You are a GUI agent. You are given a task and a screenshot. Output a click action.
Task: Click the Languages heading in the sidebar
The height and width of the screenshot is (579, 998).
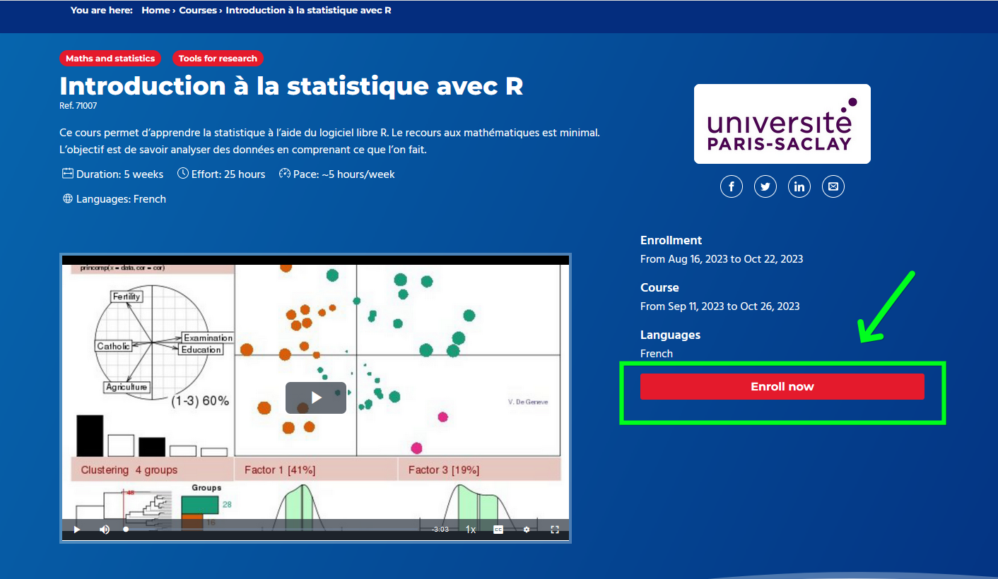click(x=670, y=335)
